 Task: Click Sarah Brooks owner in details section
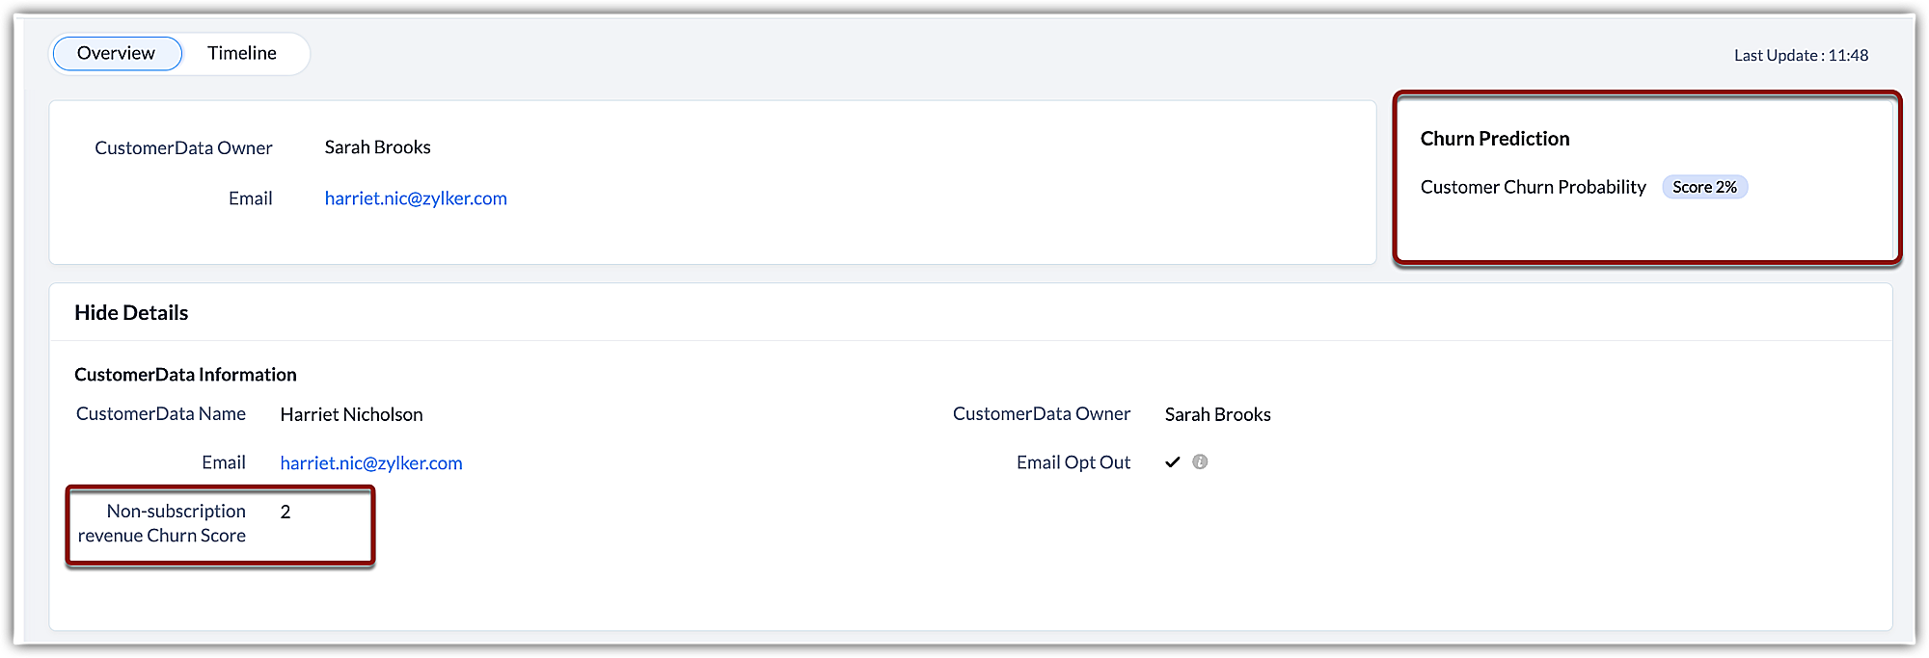click(1217, 415)
